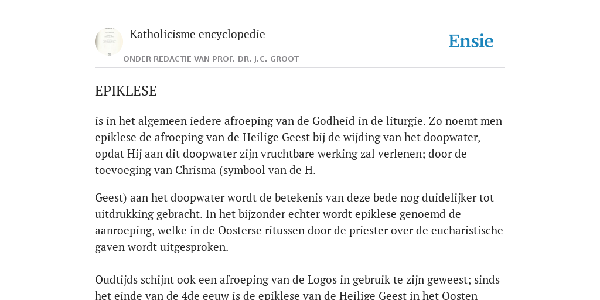Open the round book cover thumbnail
The height and width of the screenshot is (300, 600).
[109, 42]
